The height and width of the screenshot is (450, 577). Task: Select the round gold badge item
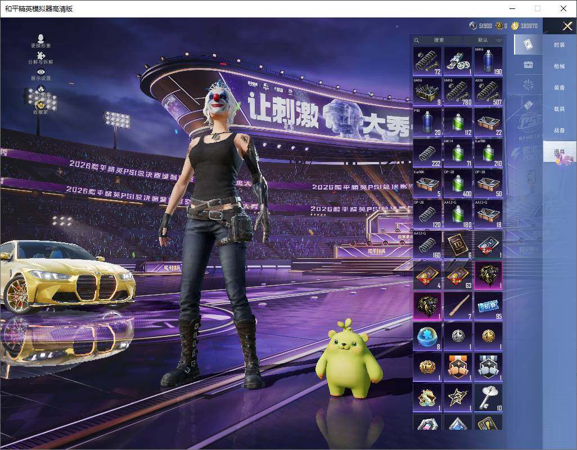click(427, 367)
